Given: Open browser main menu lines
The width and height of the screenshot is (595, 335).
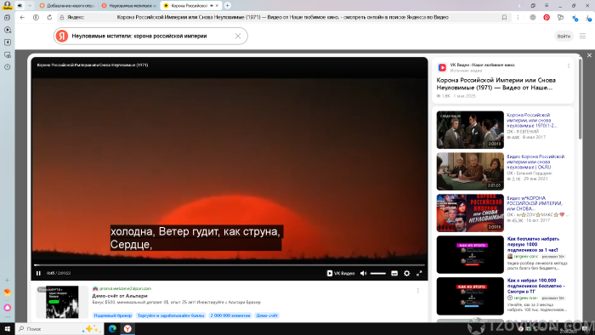Looking at the screenshot, I should [x=547, y=5].
